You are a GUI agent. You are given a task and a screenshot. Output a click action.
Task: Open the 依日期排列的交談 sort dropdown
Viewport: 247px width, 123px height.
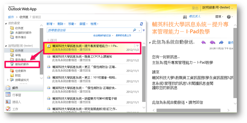(x=103, y=35)
